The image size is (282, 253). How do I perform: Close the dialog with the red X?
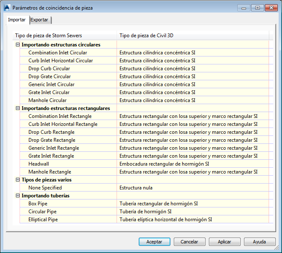tap(271, 8)
